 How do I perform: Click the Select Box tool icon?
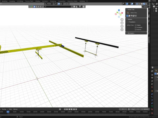[128, 13]
